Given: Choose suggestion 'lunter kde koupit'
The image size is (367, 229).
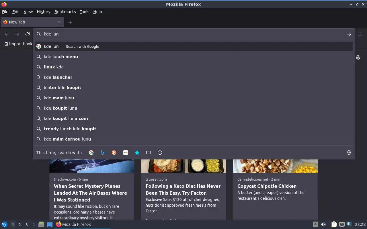Looking at the screenshot, I should coord(194,88).
